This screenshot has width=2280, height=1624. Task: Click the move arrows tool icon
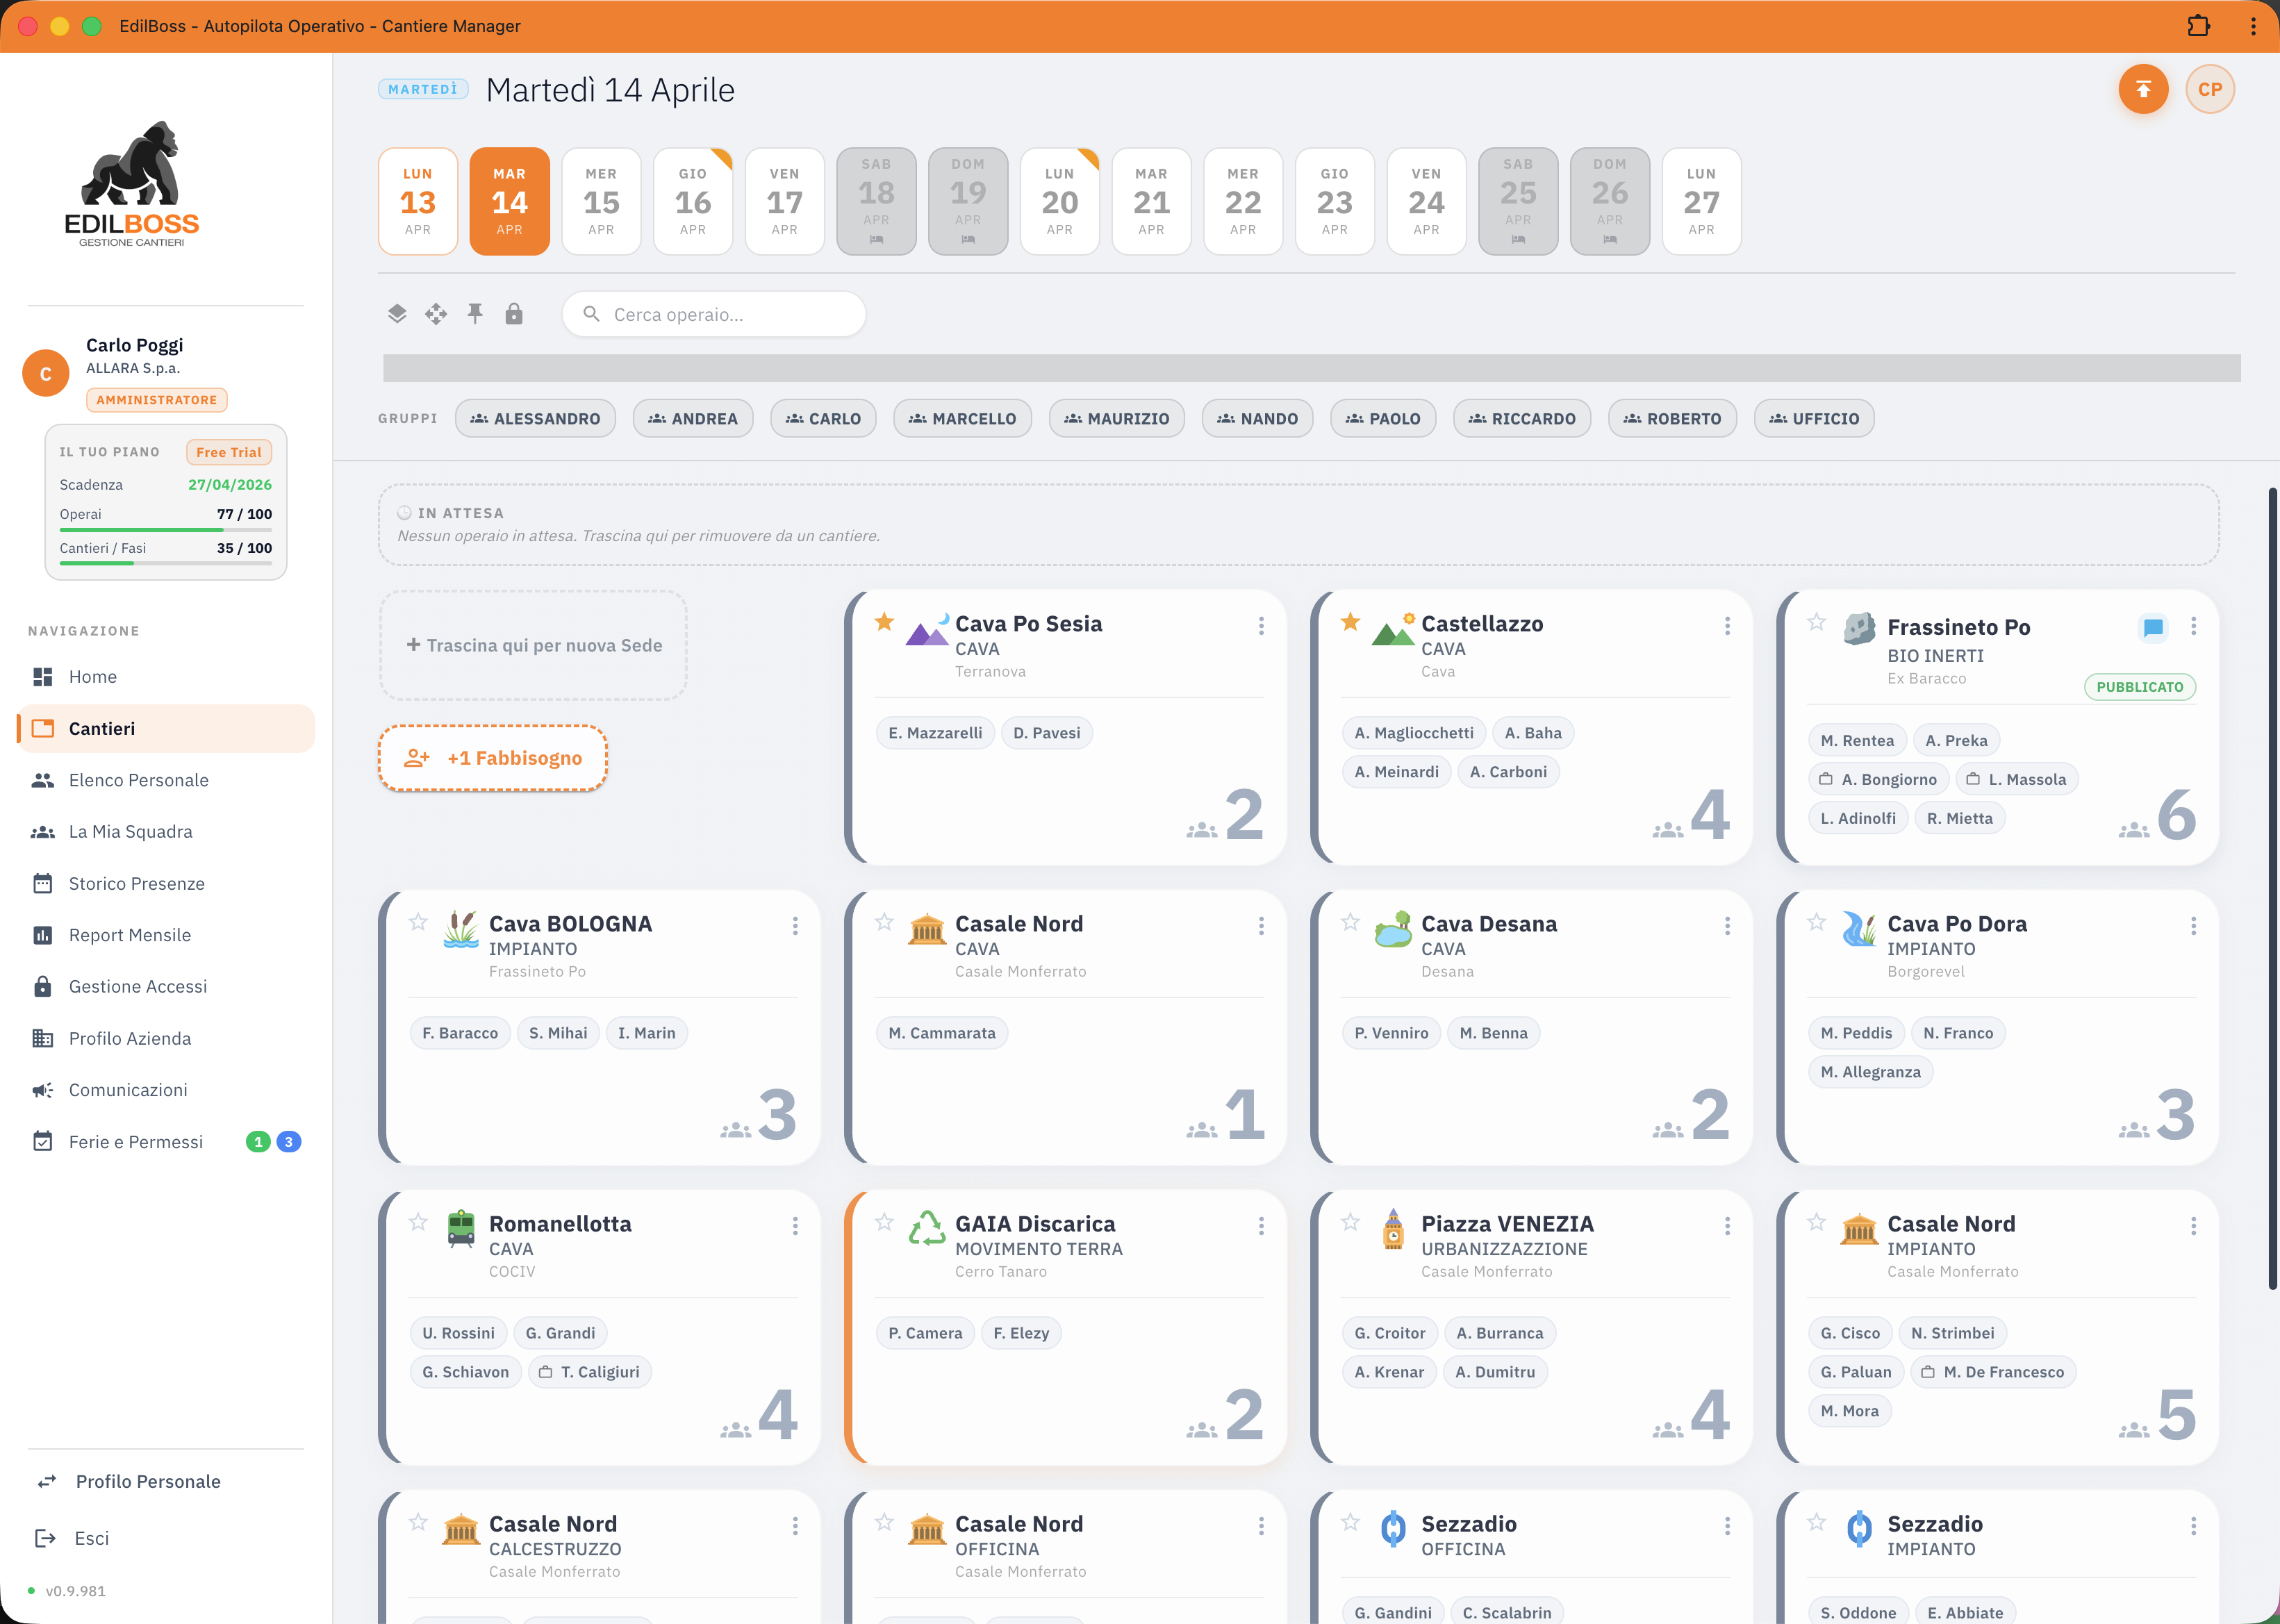436,314
